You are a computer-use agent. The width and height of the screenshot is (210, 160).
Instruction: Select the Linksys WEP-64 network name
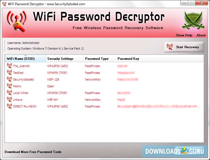click(x=18, y=100)
